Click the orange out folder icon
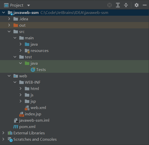149x145 pixels. pyautogui.click(x=16, y=25)
